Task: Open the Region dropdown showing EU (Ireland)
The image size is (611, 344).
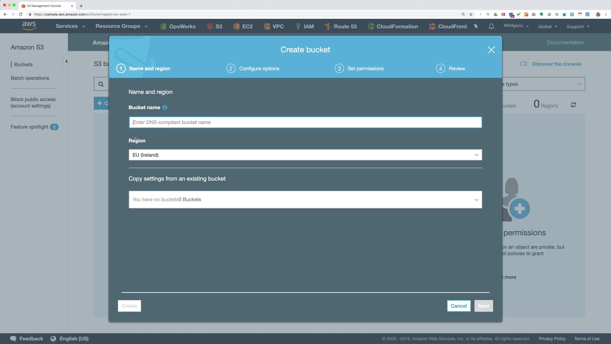Action: tap(305, 155)
